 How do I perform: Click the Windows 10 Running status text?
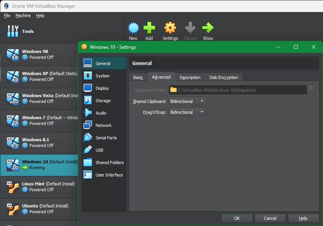coord(37,168)
